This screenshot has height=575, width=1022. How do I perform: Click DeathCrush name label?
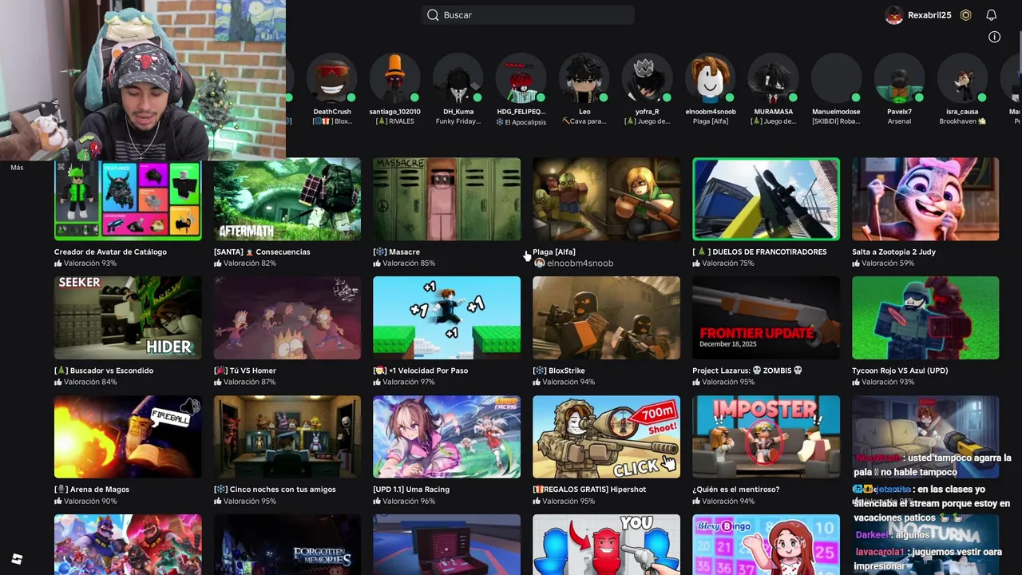[x=332, y=112]
